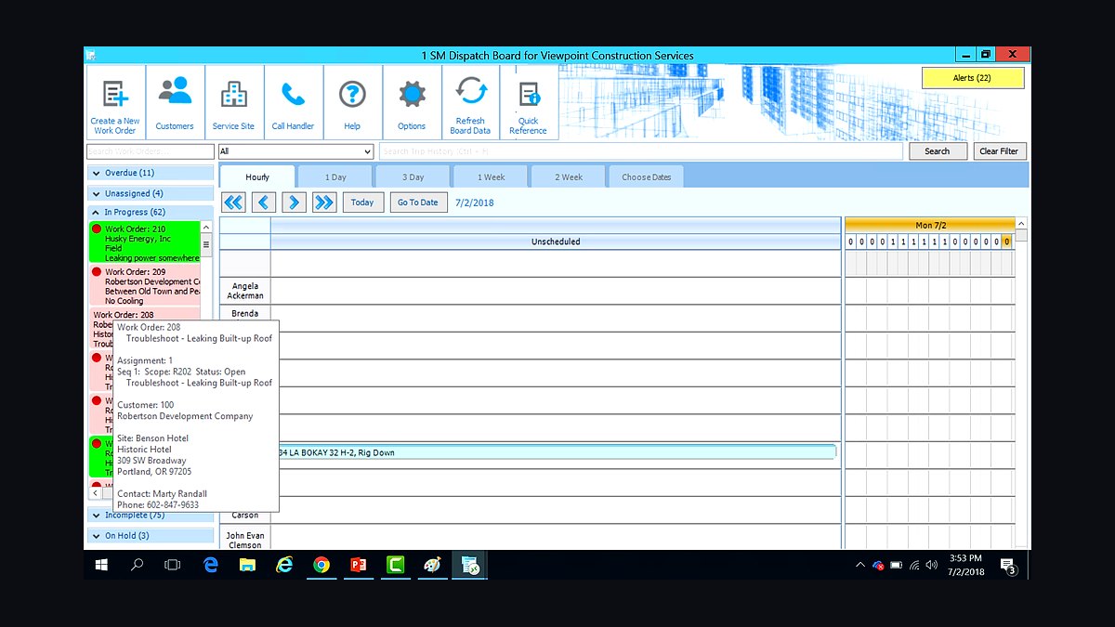
Task: Show hidden system tray icons
Action: pyautogui.click(x=859, y=565)
